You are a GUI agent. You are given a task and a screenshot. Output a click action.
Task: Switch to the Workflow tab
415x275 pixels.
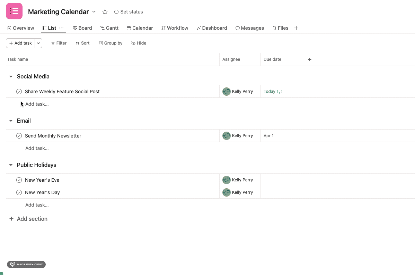click(x=175, y=28)
